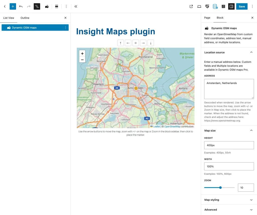
Task: Click the shield plugin icon in toolbar
Action: [x=207, y=6]
